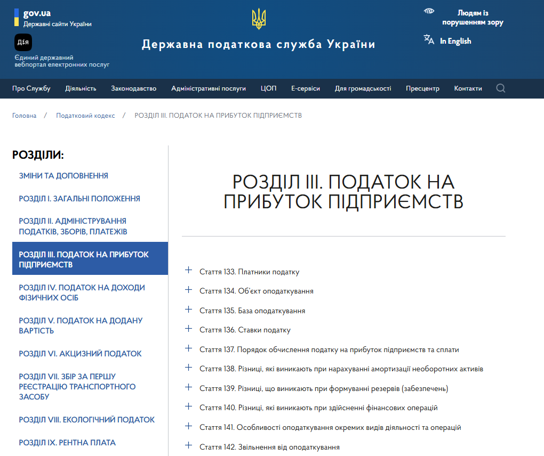Expand Стаття 134 plus icon

pyautogui.click(x=188, y=289)
